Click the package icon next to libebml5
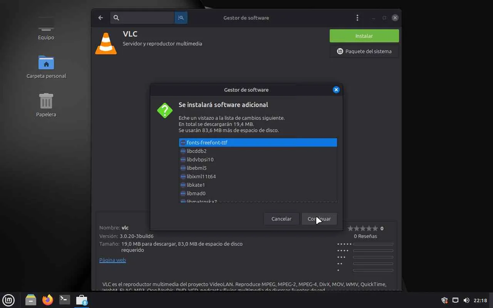This screenshot has height=308, width=493. click(183, 168)
